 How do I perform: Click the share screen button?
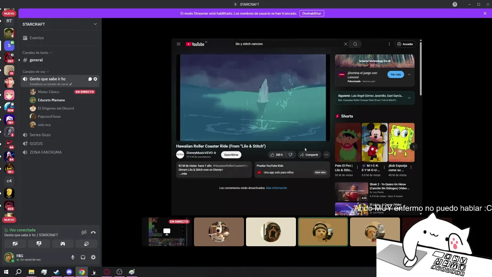click(39, 244)
